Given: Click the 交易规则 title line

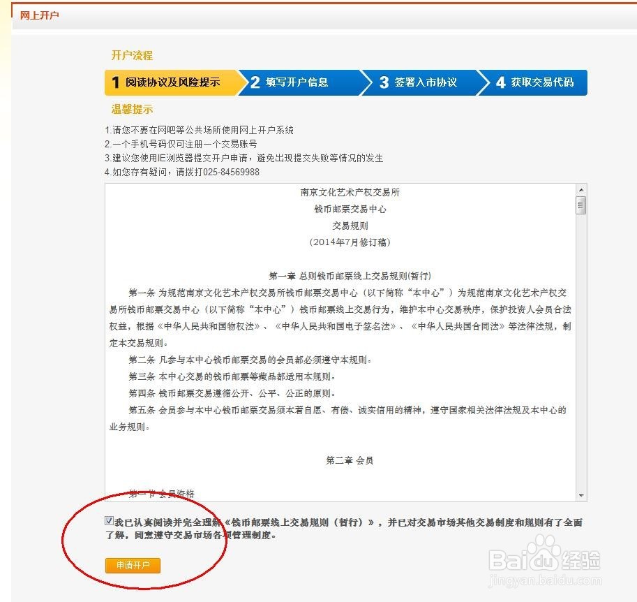Looking at the screenshot, I should pyautogui.click(x=350, y=226).
